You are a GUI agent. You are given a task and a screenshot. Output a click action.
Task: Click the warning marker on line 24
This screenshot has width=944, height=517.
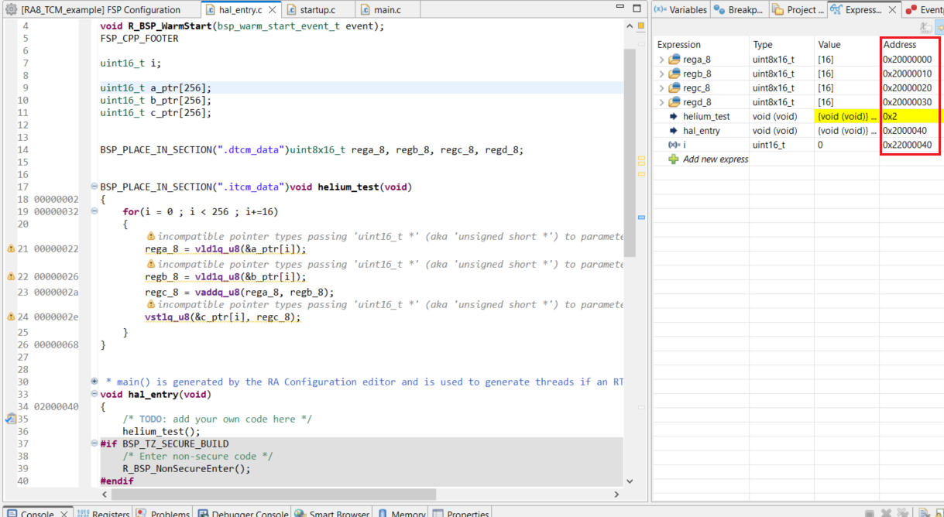11,317
